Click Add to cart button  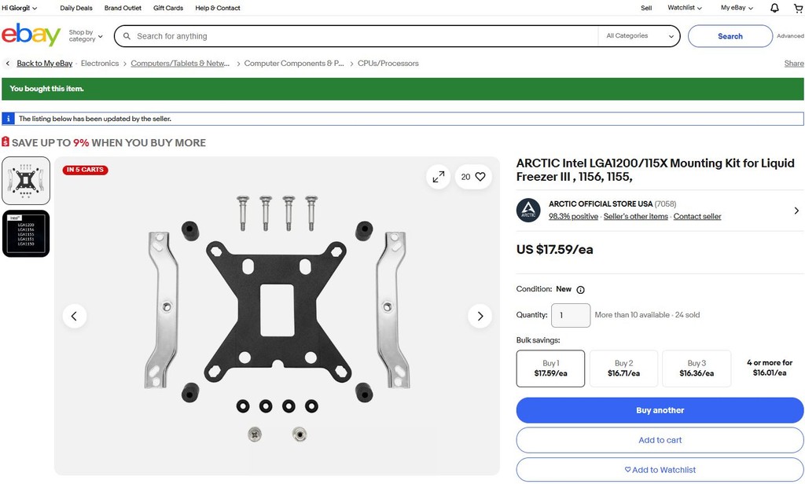(660, 440)
